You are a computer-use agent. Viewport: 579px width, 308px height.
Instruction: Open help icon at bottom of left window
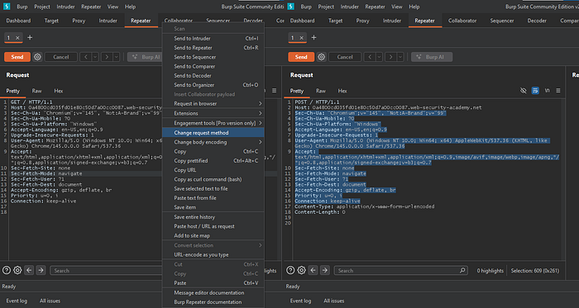pyautogui.click(x=7, y=270)
